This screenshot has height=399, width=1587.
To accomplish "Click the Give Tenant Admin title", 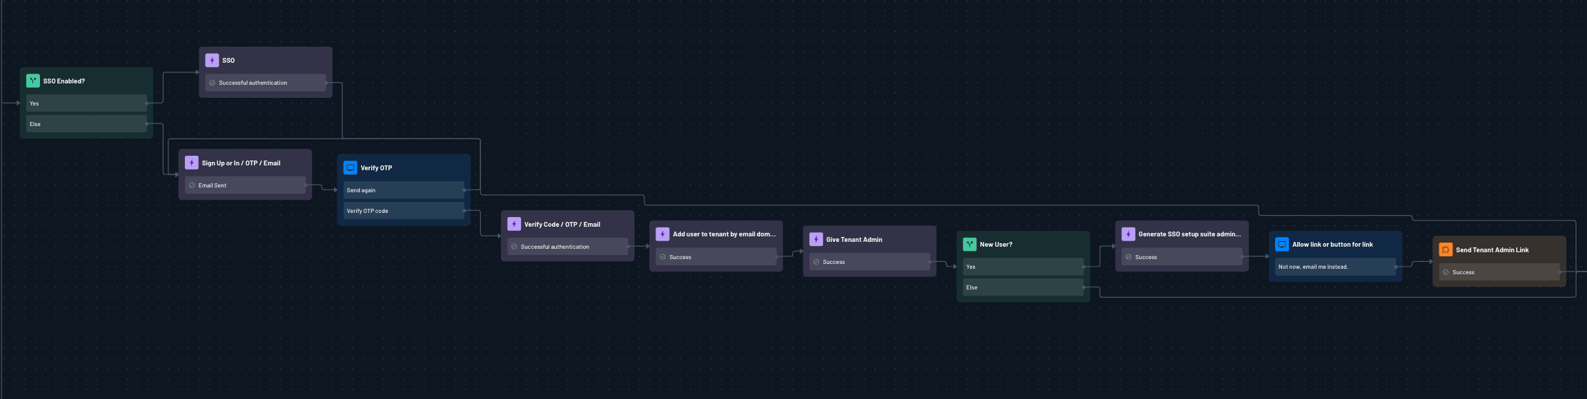I will [854, 240].
